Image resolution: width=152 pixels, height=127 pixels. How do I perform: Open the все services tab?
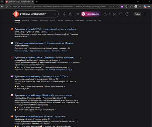(x=100, y=20)
